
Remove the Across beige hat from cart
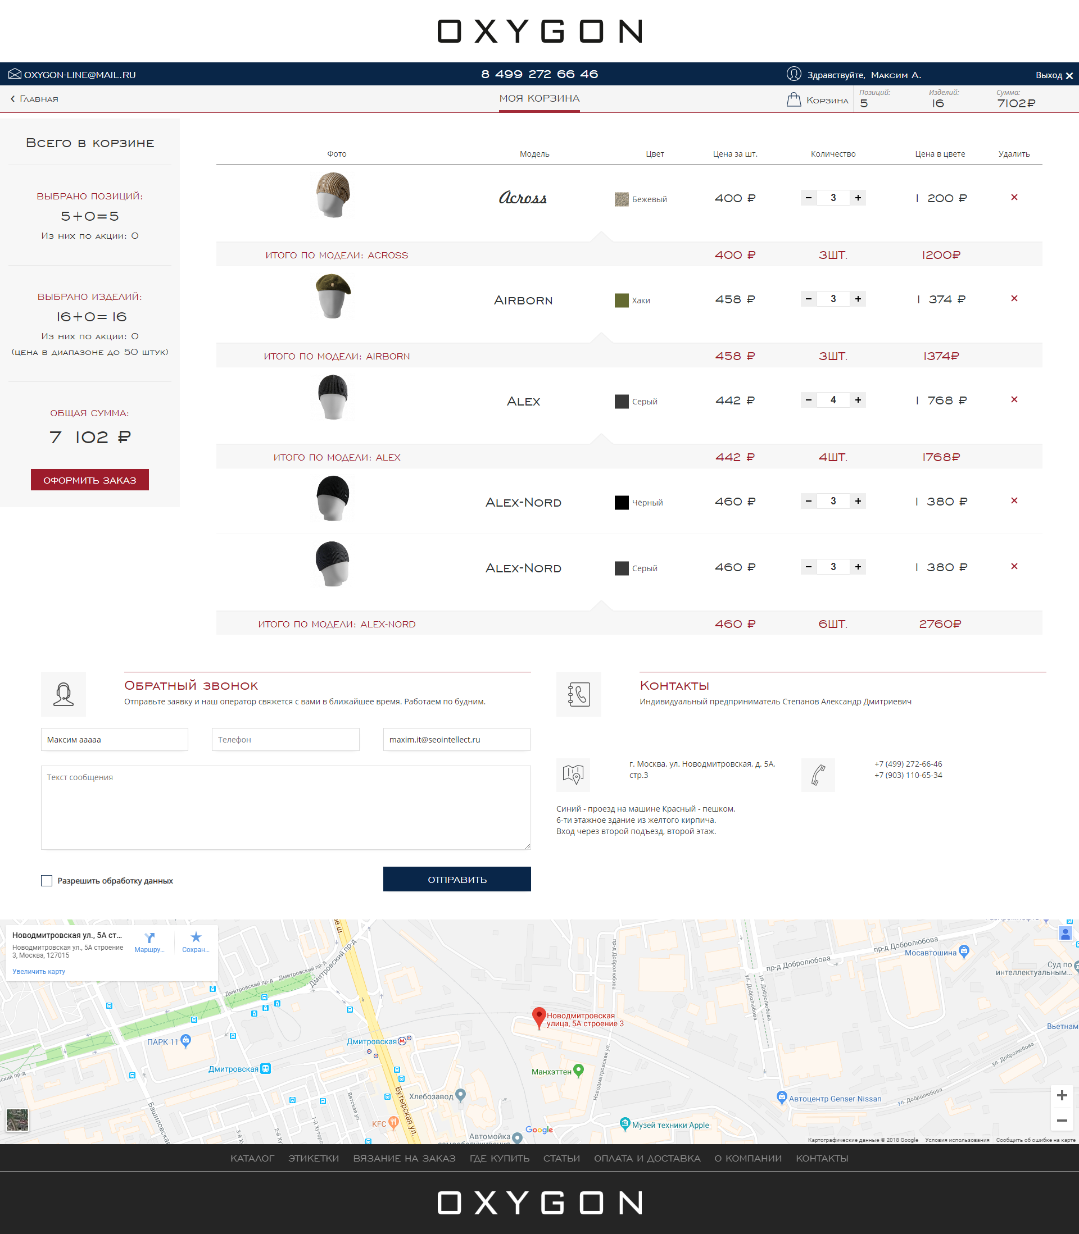(1014, 197)
